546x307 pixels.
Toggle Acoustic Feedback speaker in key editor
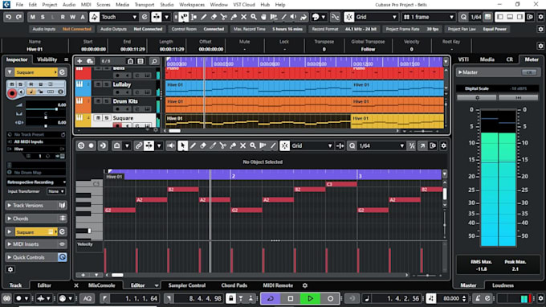tap(171, 145)
